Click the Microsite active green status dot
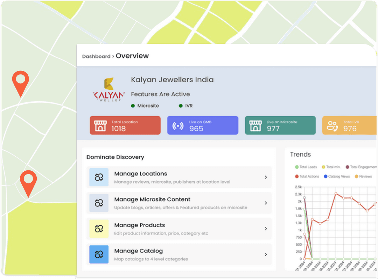Viewport: 378px width, 279px height. point(133,106)
